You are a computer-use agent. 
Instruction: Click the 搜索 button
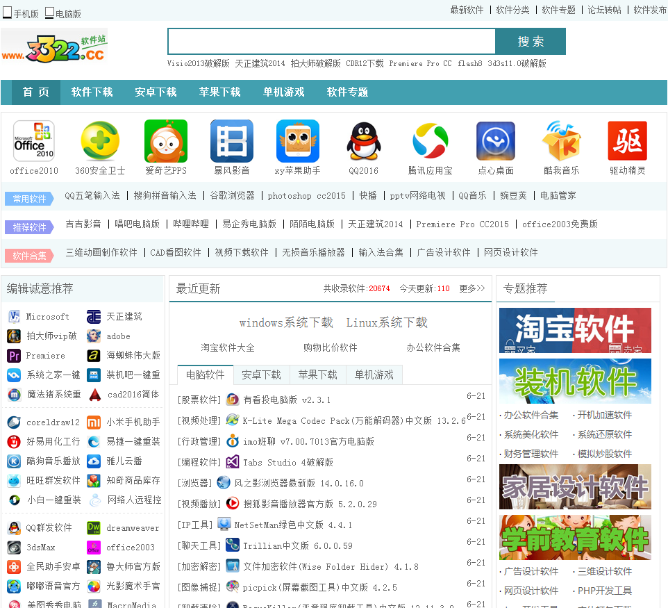click(x=531, y=42)
